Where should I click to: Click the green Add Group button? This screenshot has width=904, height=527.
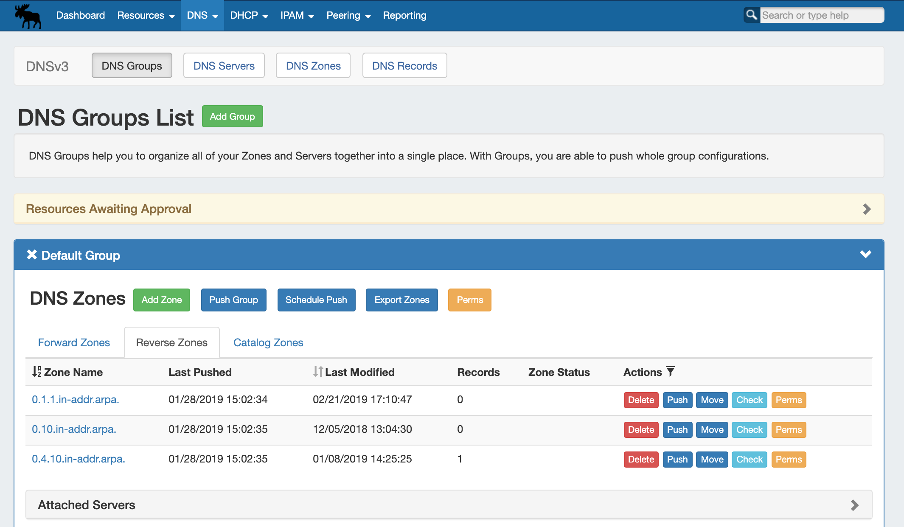(x=232, y=116)
